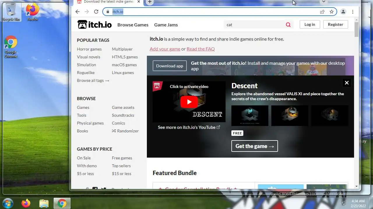Viewport: 373px width, 209px height.
Task: Open Recycle Bin desktop icon
Action: point(11,12)
